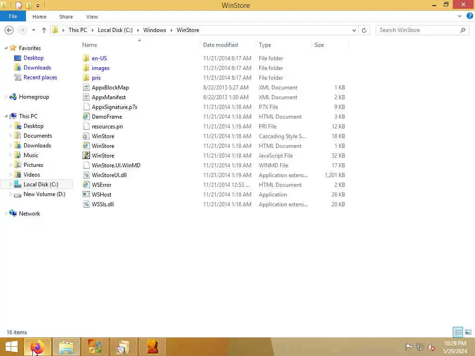Switch to the Share ribbon tab
The image size is (475, 356).
click(66, 17)
